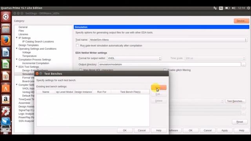Open Format for output netlist dropdown
The image size is (251, 141).
(134, 58)
